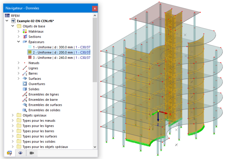Click the olive color swatch of thickness 2
The height and width of the screenshot is (159, 225).
pos(30,52)
